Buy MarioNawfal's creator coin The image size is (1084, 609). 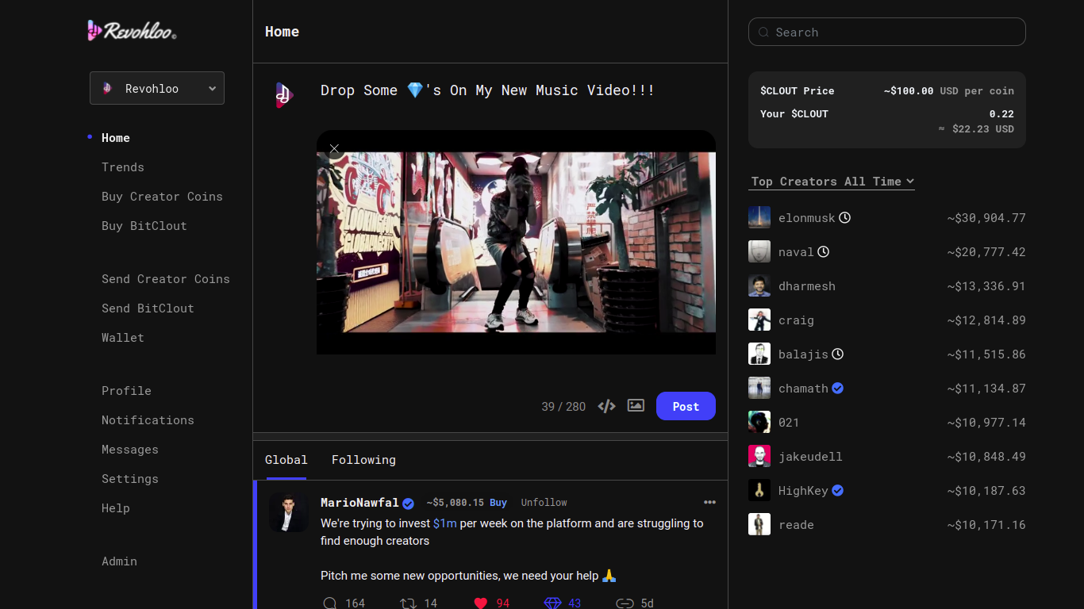click(x=498, y=503)
